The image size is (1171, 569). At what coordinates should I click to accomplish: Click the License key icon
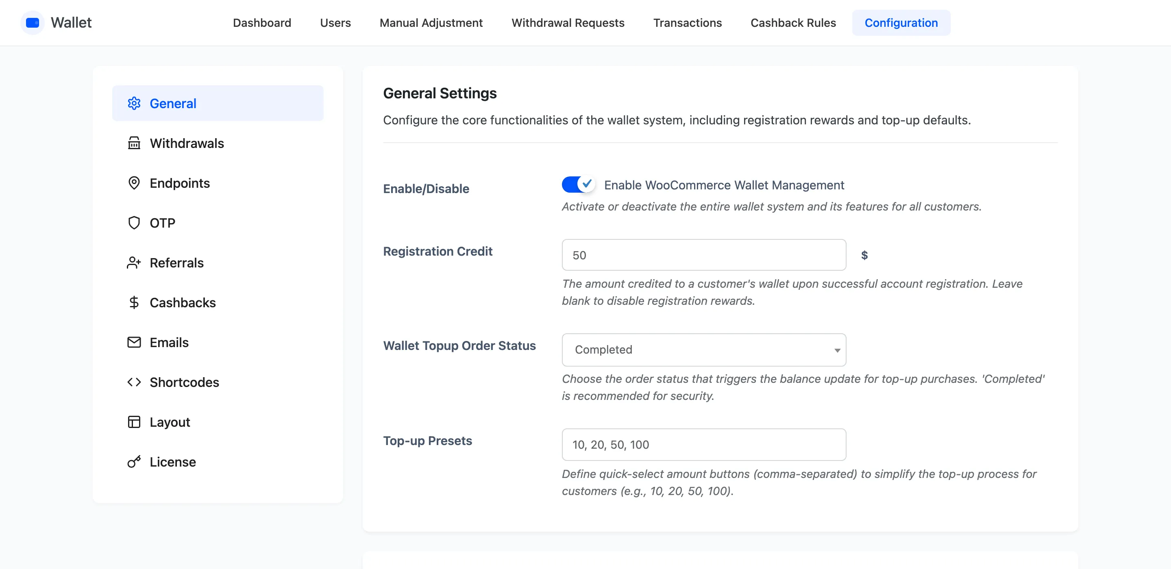[134, 462]
